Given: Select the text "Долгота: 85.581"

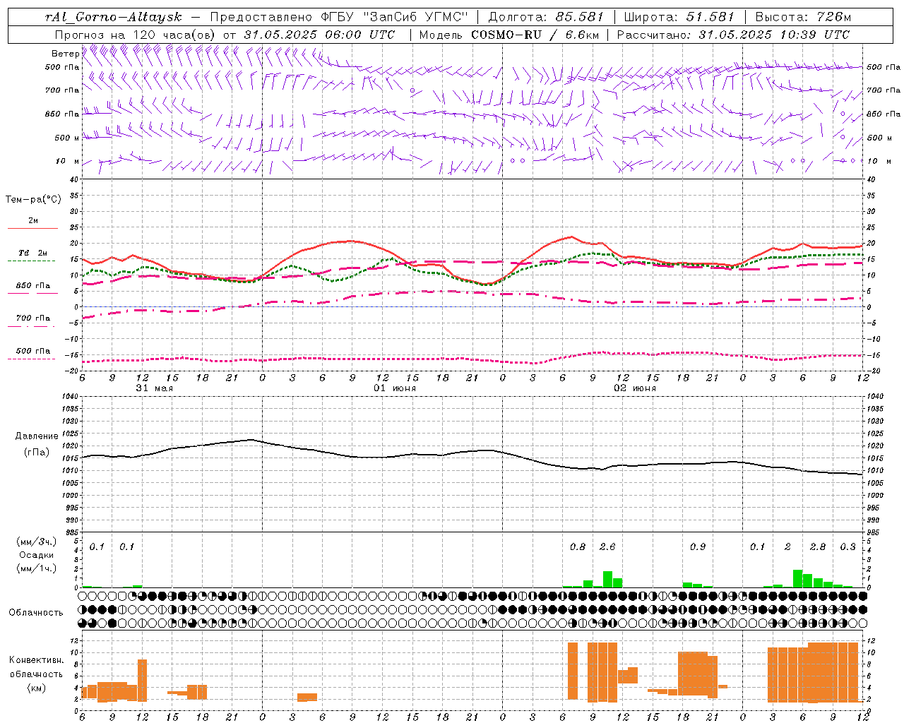Looking at the screenshot, I should pyautogui.click(x=547, y=17).
